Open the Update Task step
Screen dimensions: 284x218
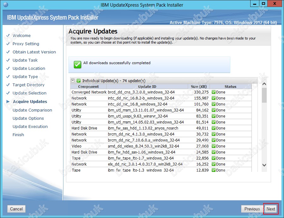tap(25, 60)
